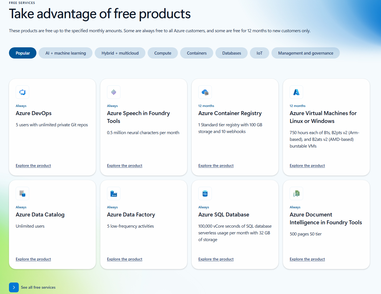Click the Azure Data Factory title
The height and width of the screenshot is (294, 381).
[x=131, y=214]
